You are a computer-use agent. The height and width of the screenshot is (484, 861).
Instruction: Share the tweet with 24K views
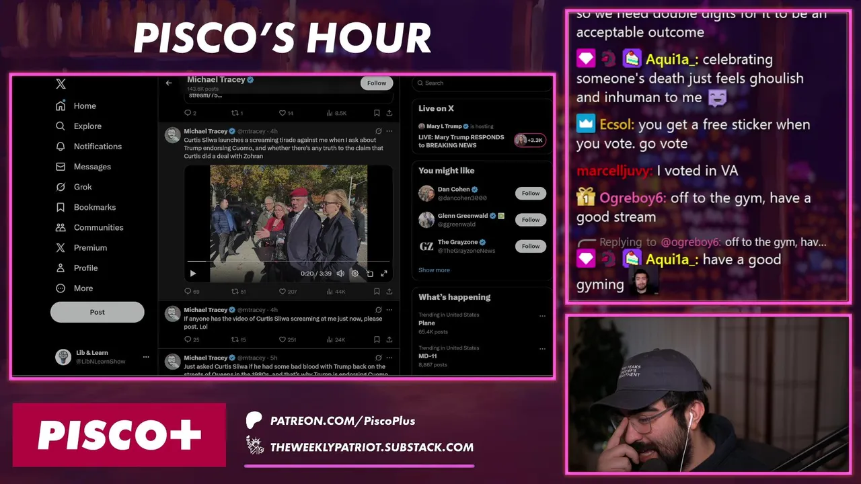tap(389, 339)
